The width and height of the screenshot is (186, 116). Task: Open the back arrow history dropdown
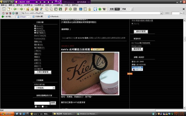(x=18, y=9)
